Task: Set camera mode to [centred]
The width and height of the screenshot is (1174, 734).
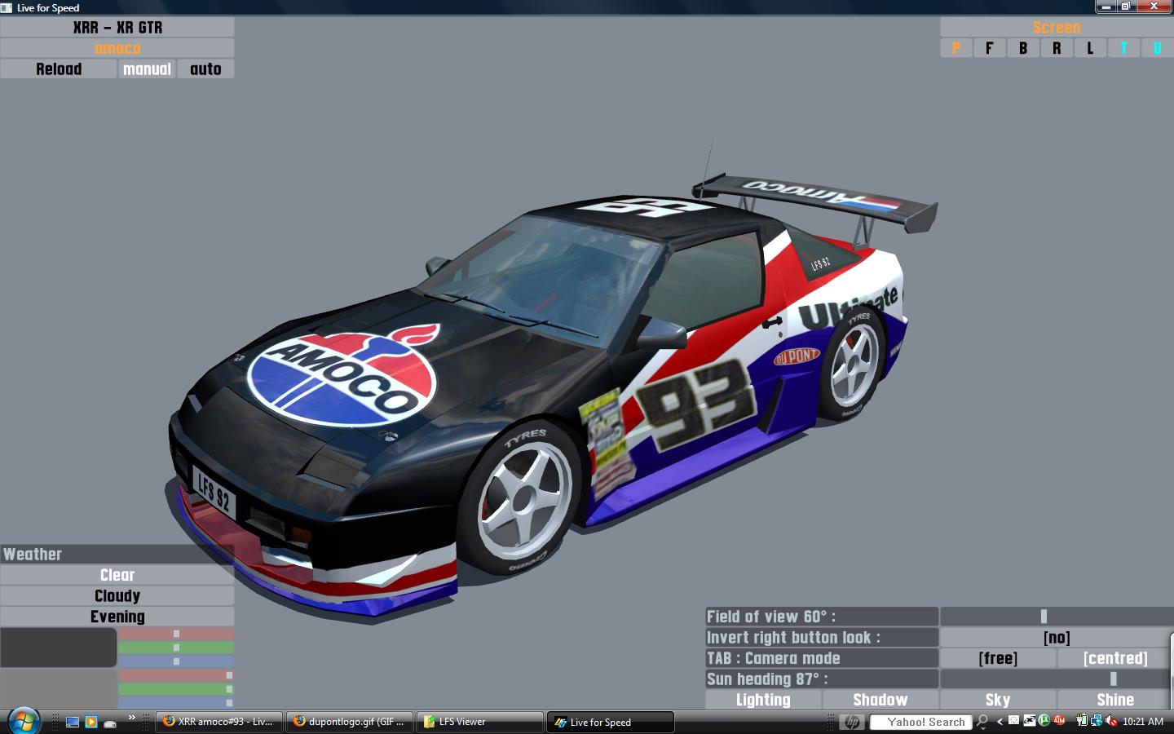Action: point(1115,658)
